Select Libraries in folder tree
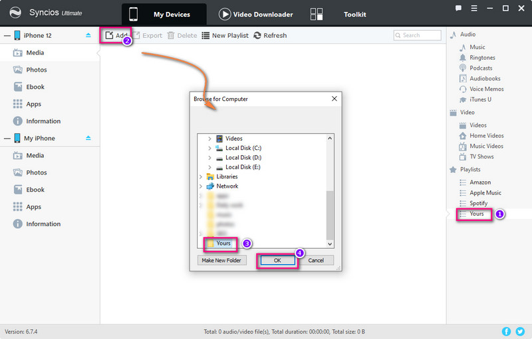Image resolution: width=532 pixels, height=339 pixels. click(x=227, y=176)
